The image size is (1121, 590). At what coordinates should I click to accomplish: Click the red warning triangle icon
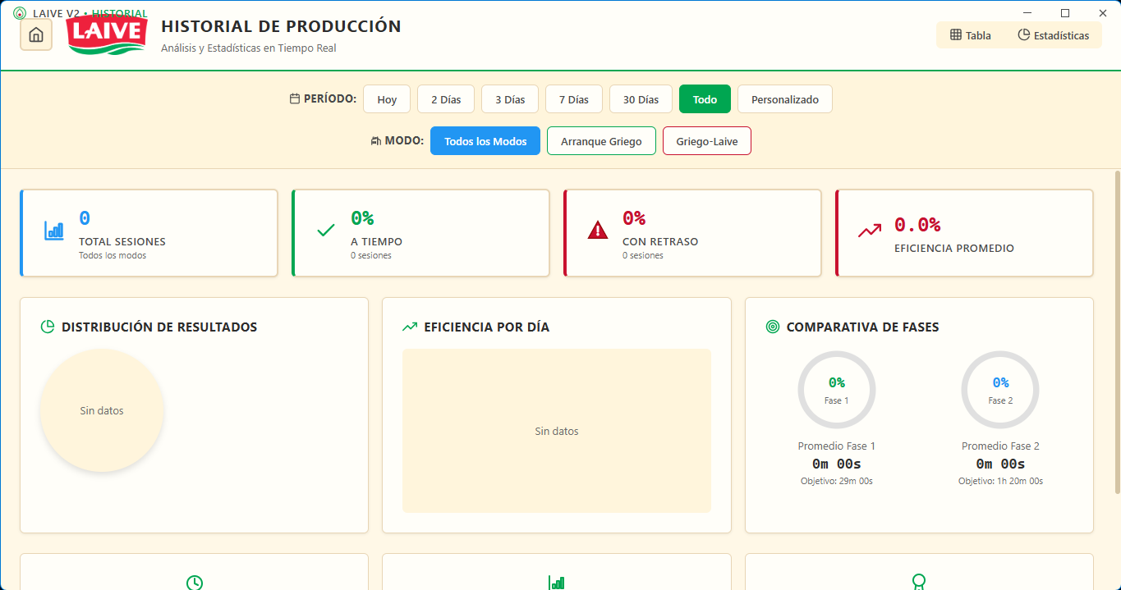[x=598, y=231]
